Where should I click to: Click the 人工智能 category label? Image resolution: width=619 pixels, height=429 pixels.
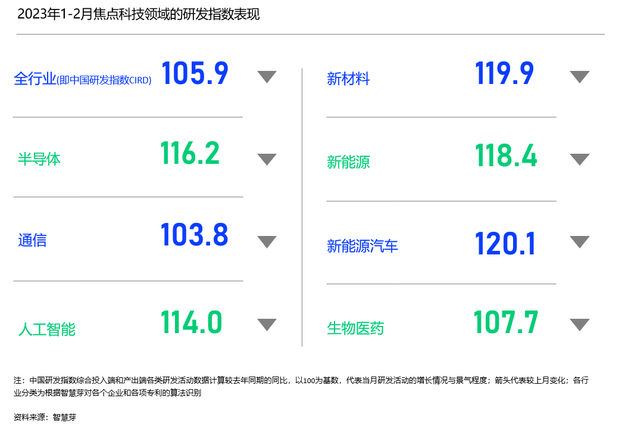coord(46,329)
